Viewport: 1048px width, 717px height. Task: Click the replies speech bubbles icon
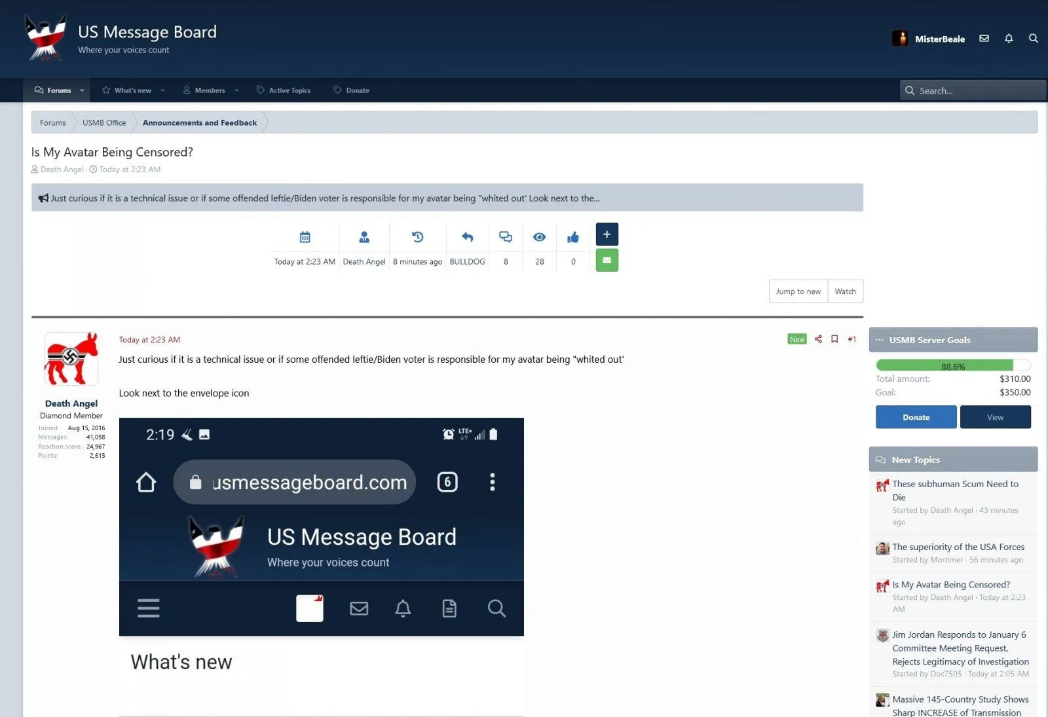click(506, 237)
